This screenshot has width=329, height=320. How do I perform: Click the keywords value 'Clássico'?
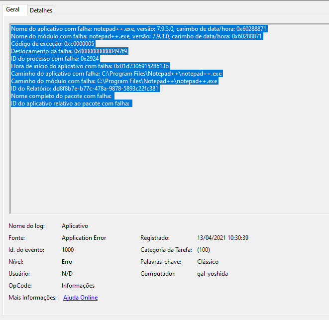coord(208,262)
